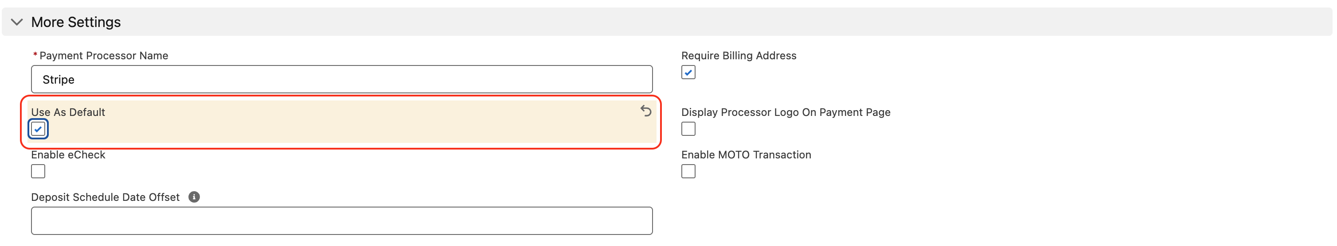Image resolution: width=1337 pixels, height=246 pixels.
Task: Enable the eCheck checkbox
Action: [39, 171]
